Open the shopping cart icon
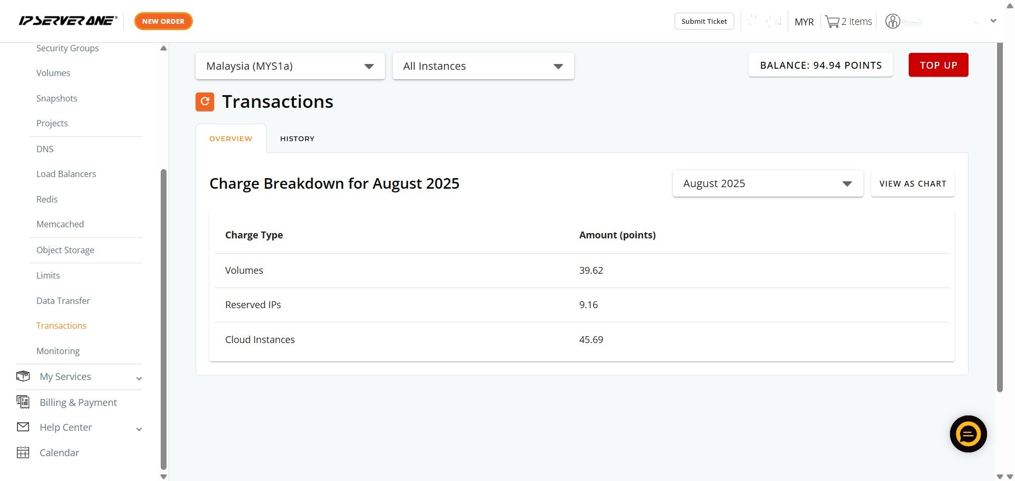Image resolution: width=1015 pixels, height=481 pixels. [x=832, y=22]
